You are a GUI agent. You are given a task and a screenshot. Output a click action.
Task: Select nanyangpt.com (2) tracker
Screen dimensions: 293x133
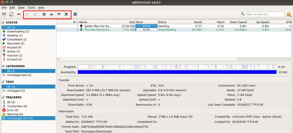pyautogui.click(x=28, y=118)
